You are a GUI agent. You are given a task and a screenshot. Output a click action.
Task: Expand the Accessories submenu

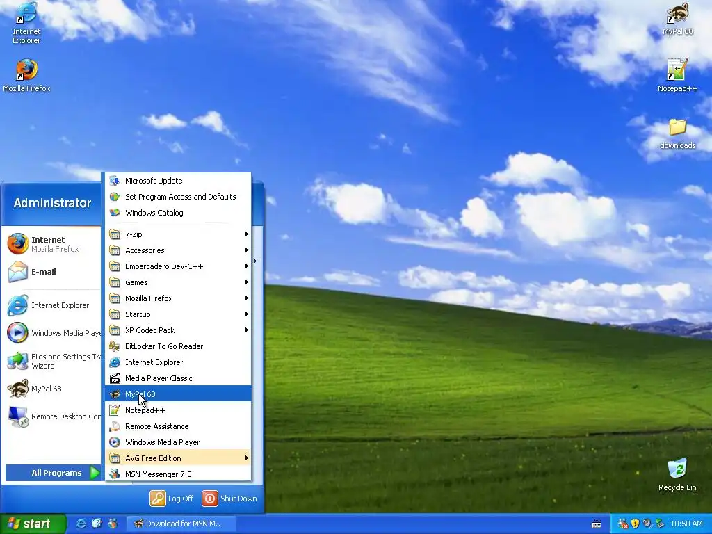[178, 250]
